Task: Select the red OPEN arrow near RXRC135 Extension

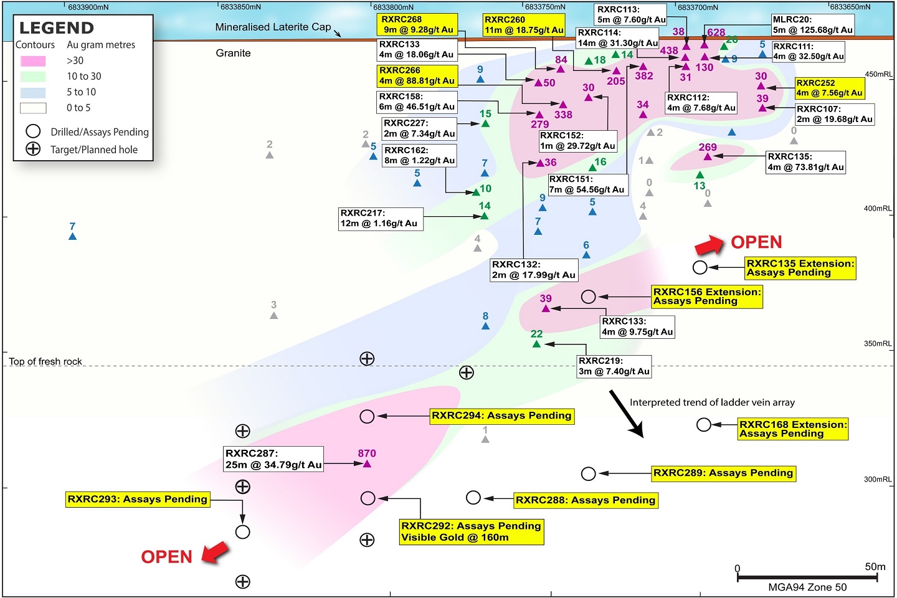Action: 710,244
